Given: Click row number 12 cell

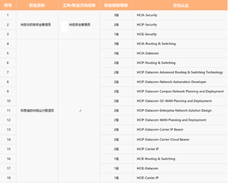Looking at the screenshot, I should (x=8, y=120).
